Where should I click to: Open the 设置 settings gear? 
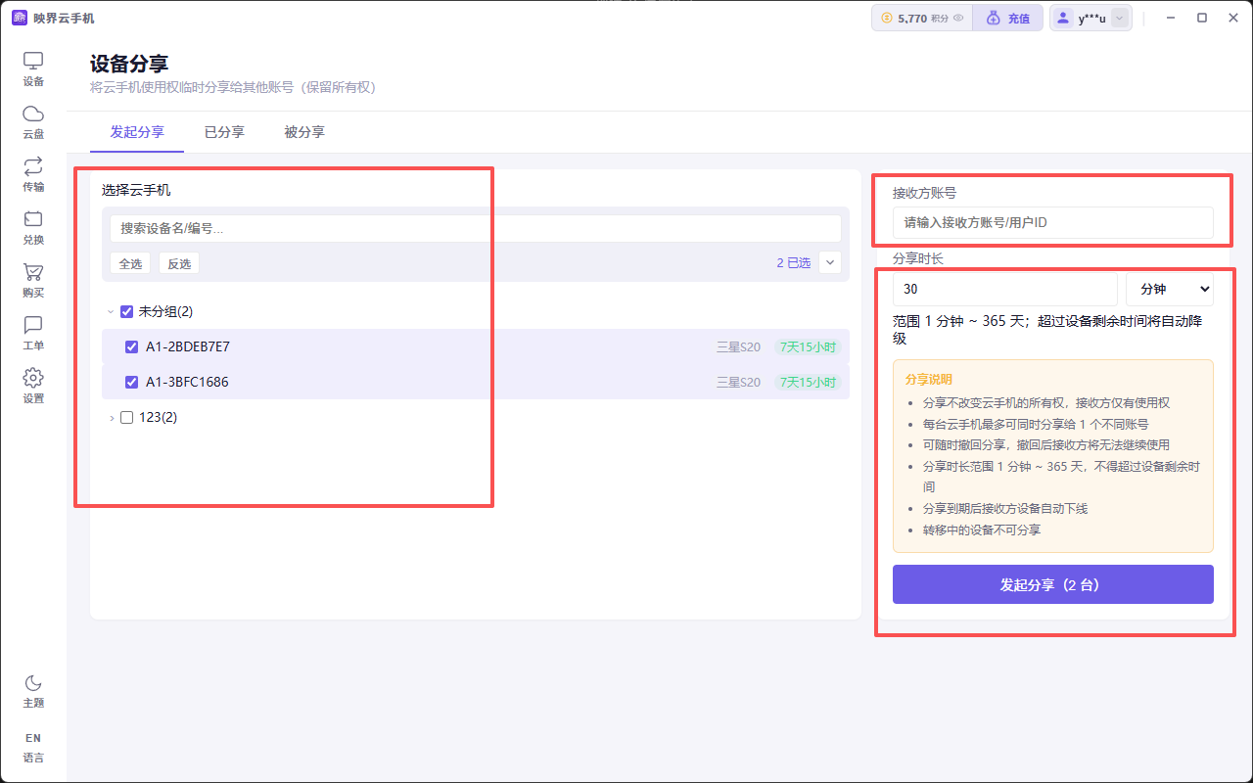pos(33,387)
